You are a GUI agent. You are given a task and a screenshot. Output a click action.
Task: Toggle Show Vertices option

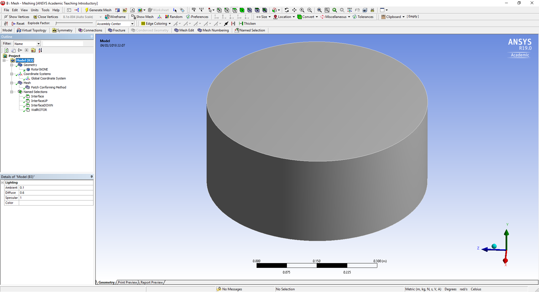pos(17,17)
